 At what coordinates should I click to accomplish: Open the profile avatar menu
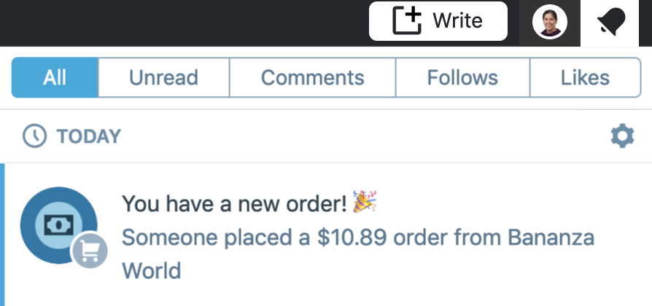point(550,23)
